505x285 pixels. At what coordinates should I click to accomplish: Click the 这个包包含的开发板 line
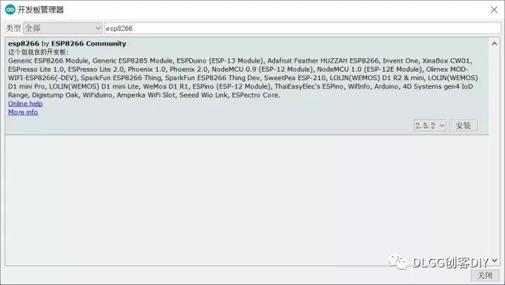pyautogui.click(x=39, y=52)
